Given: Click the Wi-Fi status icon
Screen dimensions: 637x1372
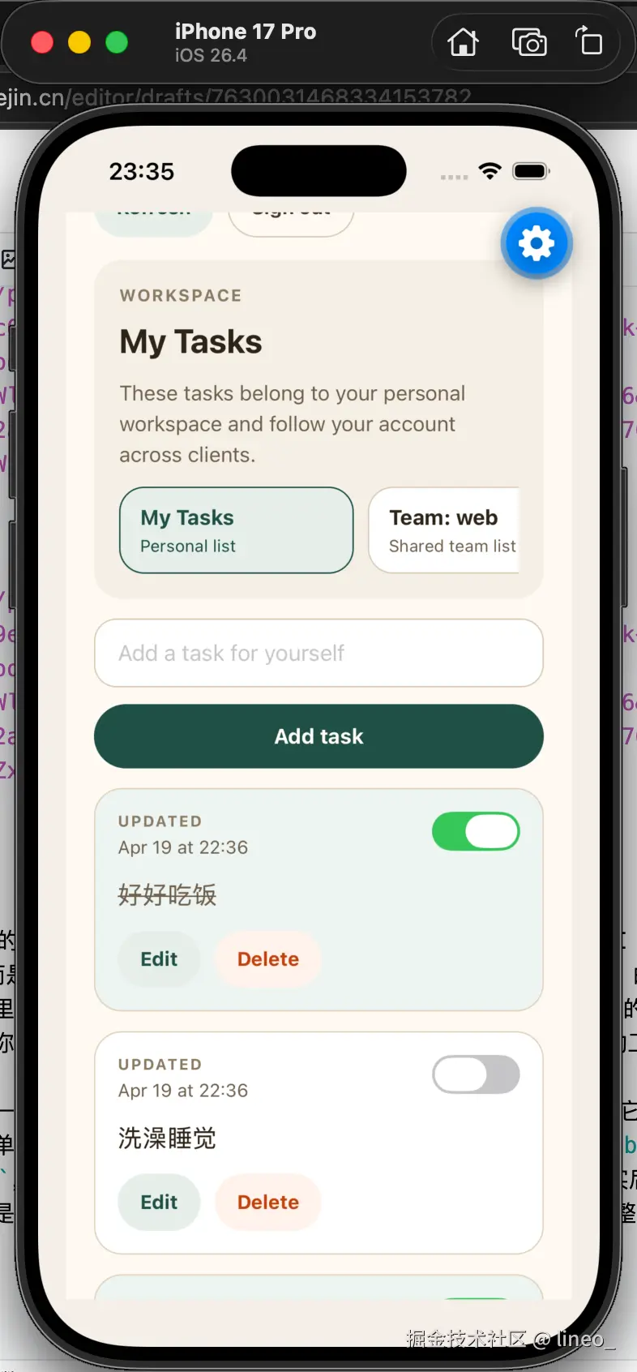Looking at the screenshot, I should tap(490, 170).
